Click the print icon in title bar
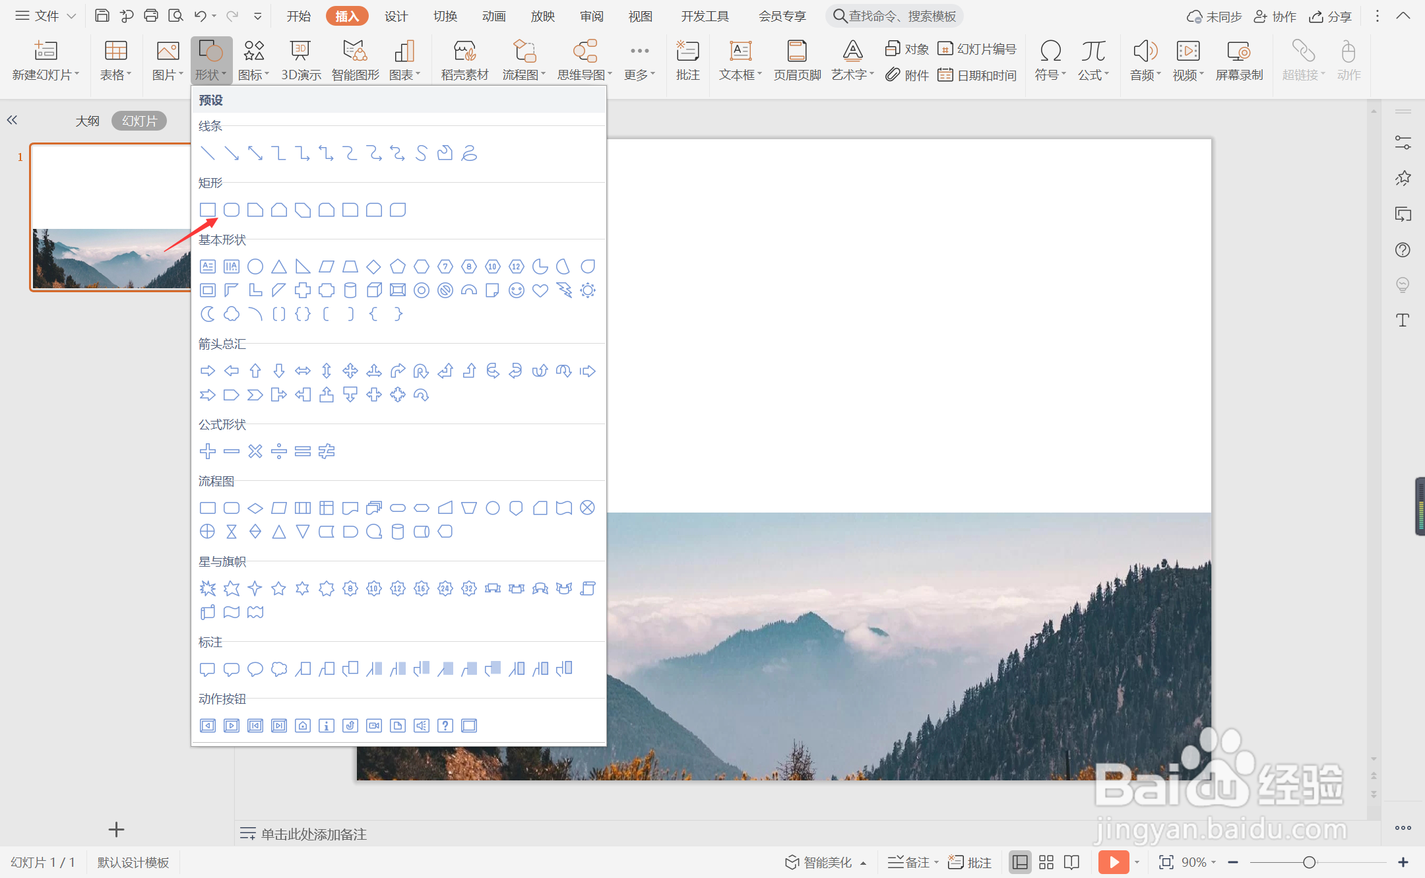1425x878 pixels. (x=151, y=16)
